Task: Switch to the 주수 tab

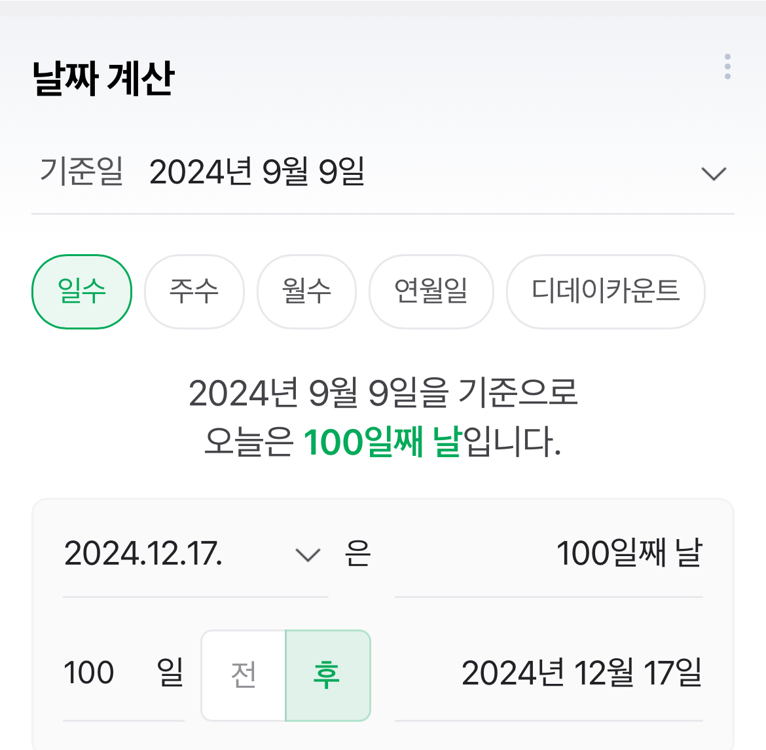Action: coord(194,291)
